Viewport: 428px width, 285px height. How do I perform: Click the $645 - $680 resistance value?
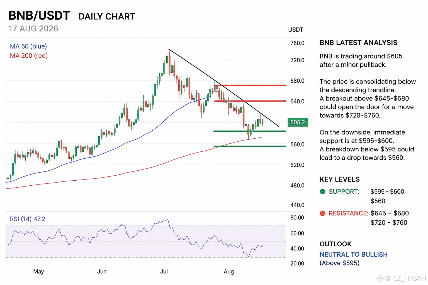point(390,213)
